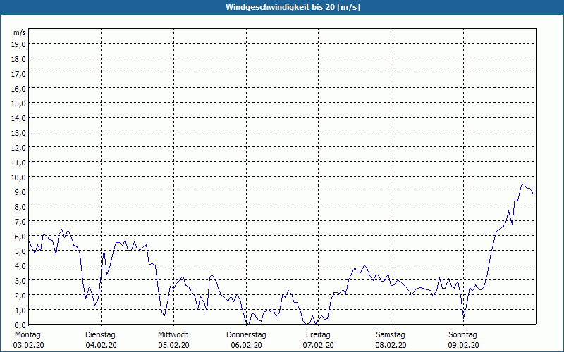
Task: Click the '06.02.20' date label
Action: (x=246, y=345)
